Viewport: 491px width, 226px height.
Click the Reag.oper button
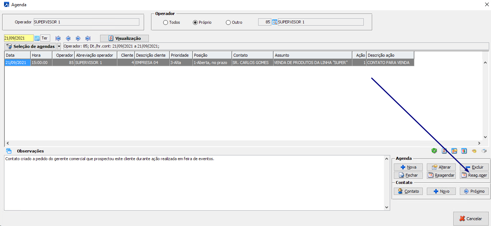pyautogui.click(x=474, y=175)
